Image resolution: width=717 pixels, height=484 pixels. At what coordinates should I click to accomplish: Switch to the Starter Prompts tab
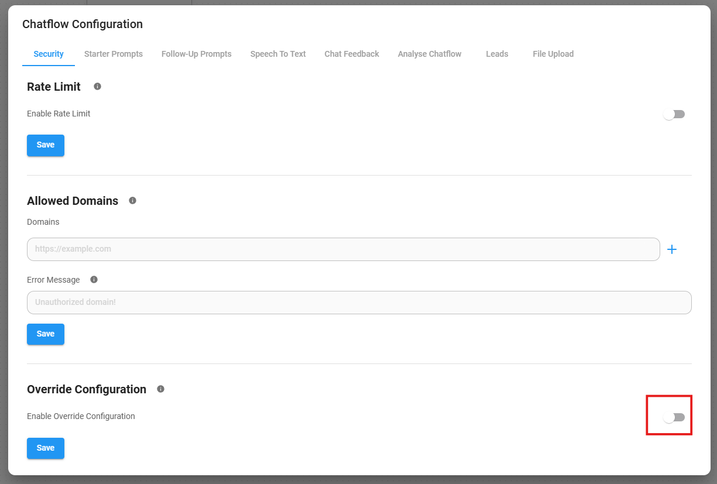114,54
